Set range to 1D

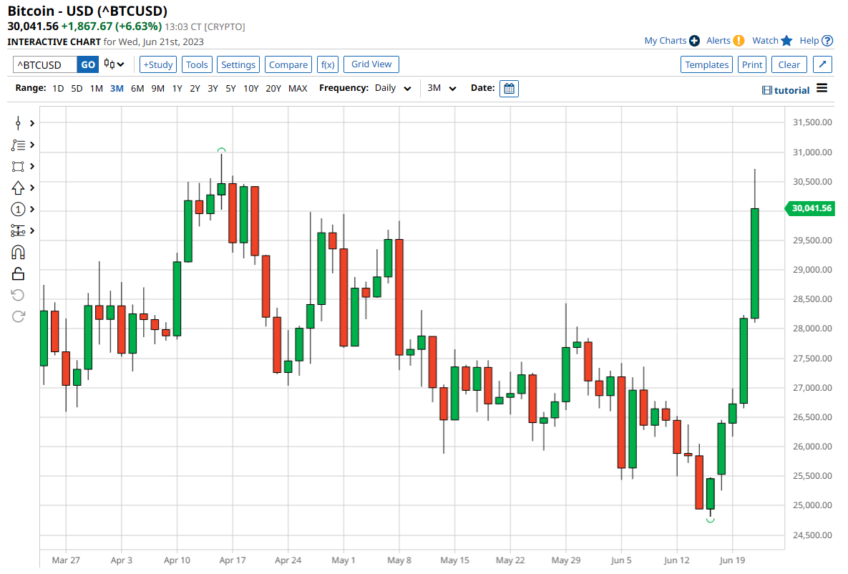(x=59, y=88)
